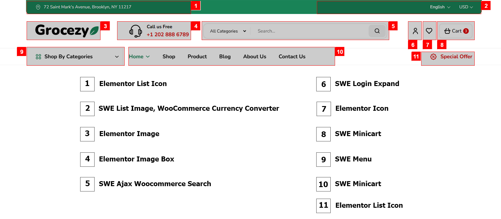Expand the Shop By Categories menu
The height and width of the screenshot is (219, 501).
(x=117, y=57)
